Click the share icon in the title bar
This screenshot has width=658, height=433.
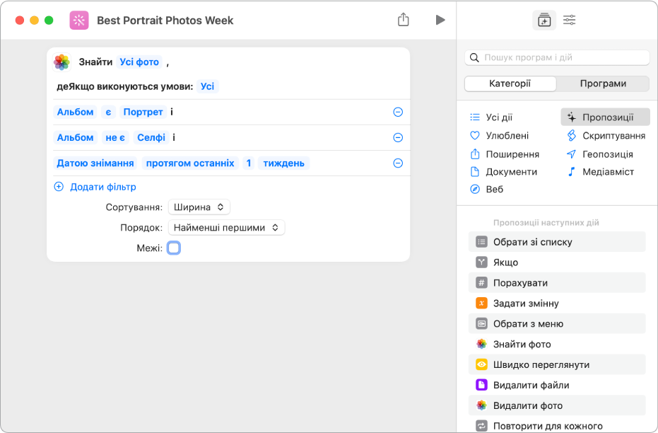pyautogui.click(x=404, y=20)
